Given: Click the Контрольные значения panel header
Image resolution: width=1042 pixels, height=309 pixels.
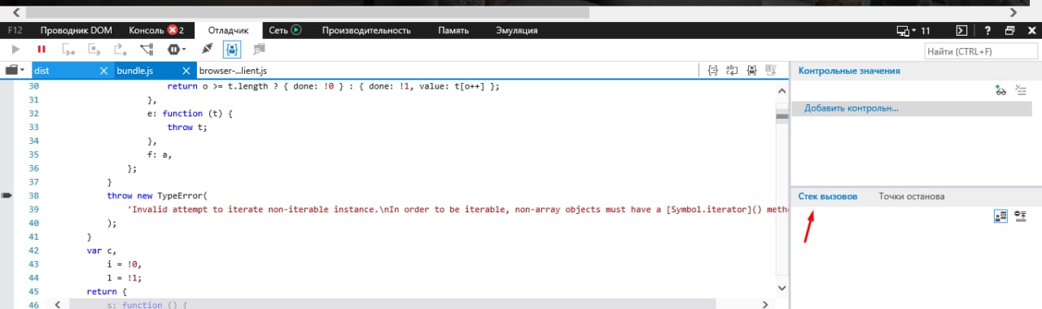Looking at the screenshot, I should point(849,71).
